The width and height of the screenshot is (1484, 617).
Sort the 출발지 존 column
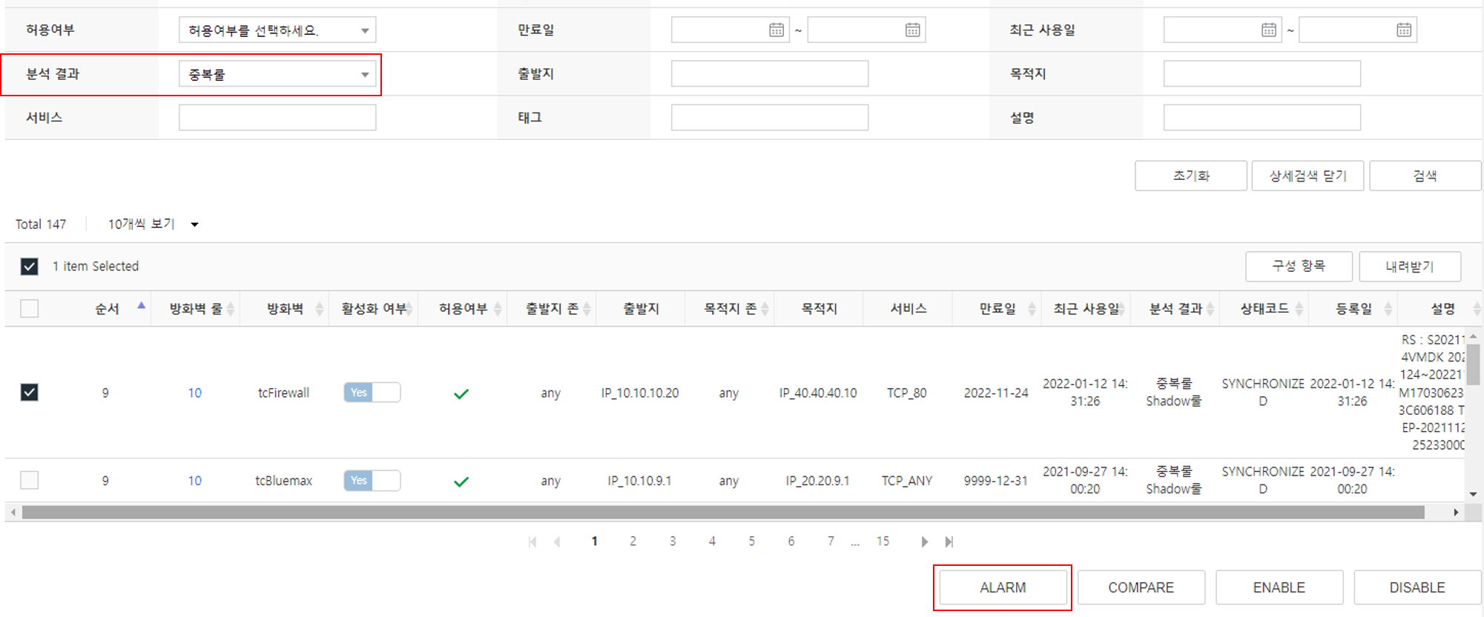pyautogui.click(x=587, y=309)
